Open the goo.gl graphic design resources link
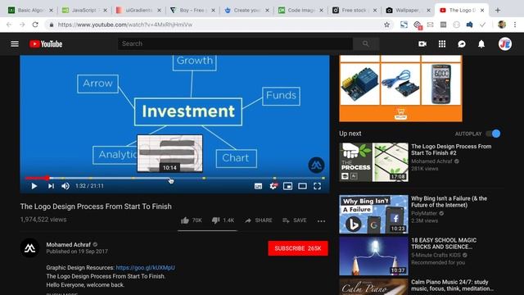The height and width of the screenshot is (295, 524). [146, 268]
